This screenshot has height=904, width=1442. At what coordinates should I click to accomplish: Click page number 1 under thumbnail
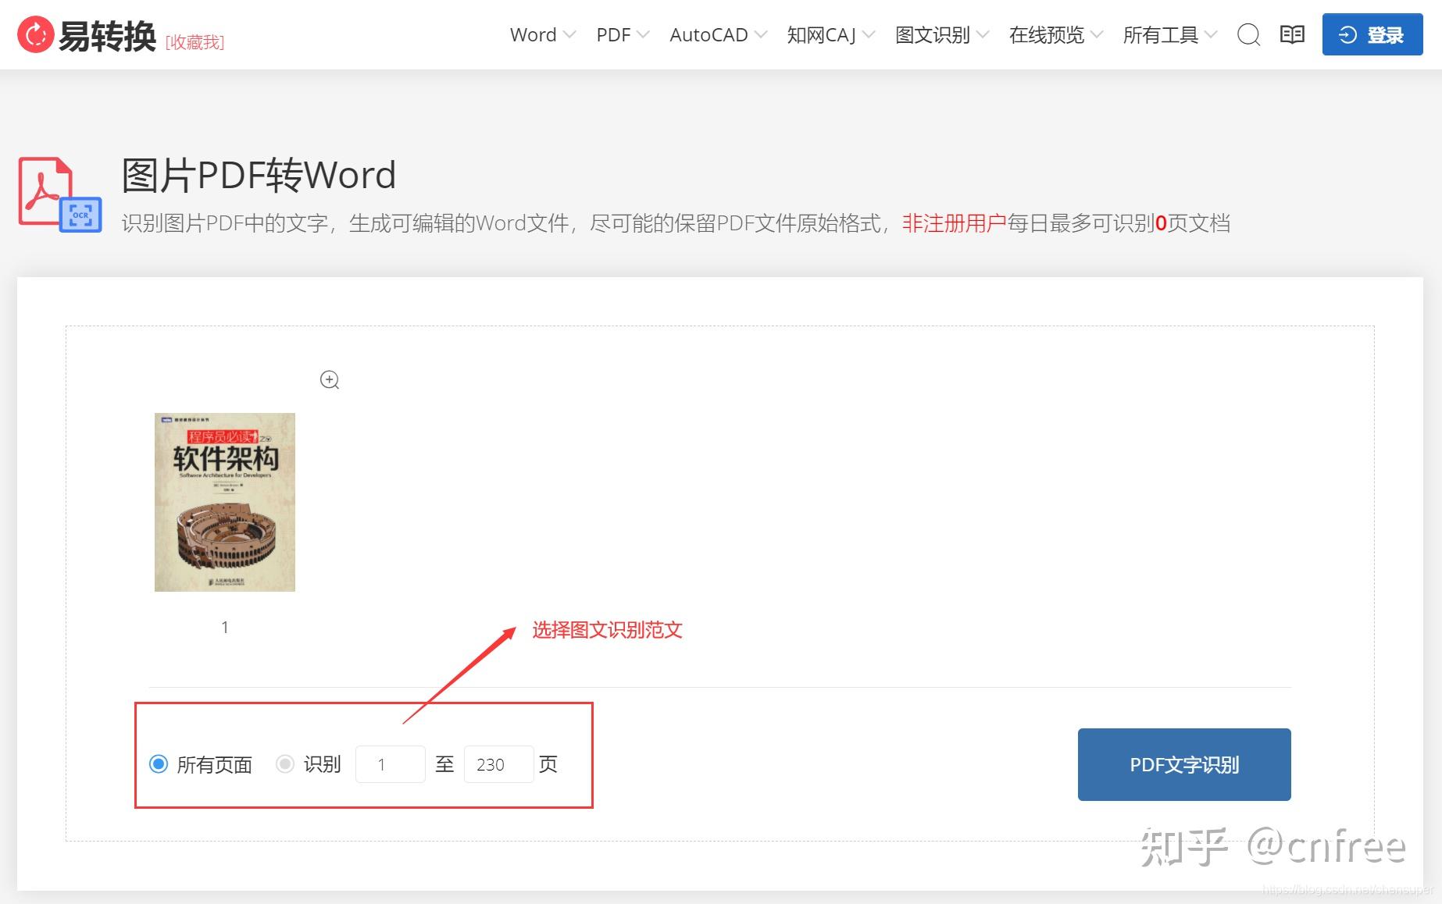click(225, 628)
